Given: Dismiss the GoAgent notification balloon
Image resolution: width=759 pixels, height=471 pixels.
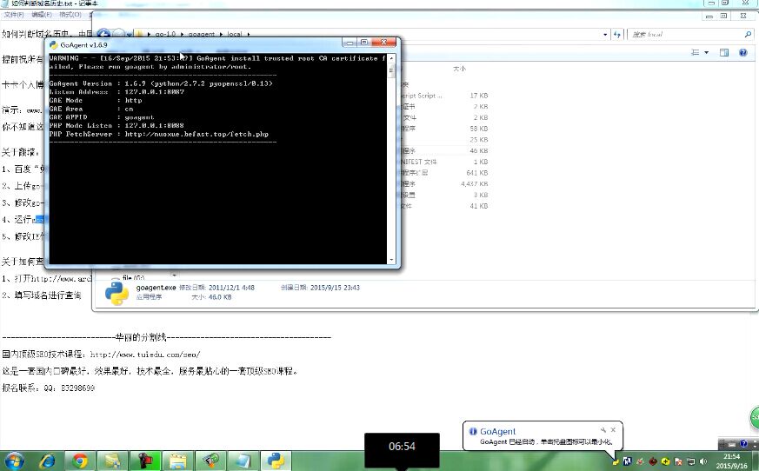Looking at the screenshot, I should [x=613, y=430].
